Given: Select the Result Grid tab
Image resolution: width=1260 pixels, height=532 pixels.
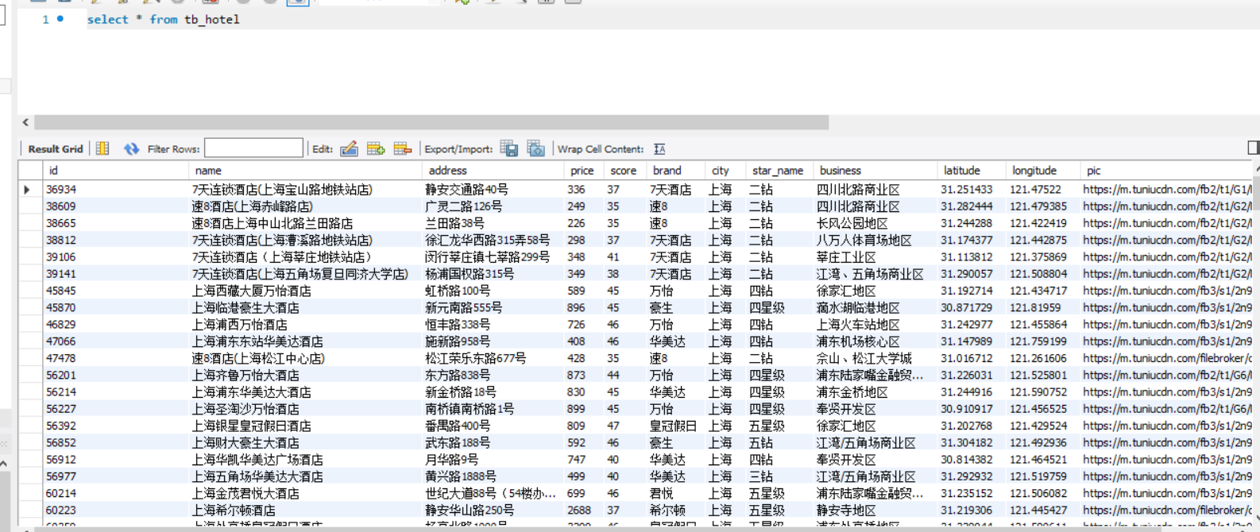Looking at the screenshot, I should pyautogui.click(x=56, y=148).
